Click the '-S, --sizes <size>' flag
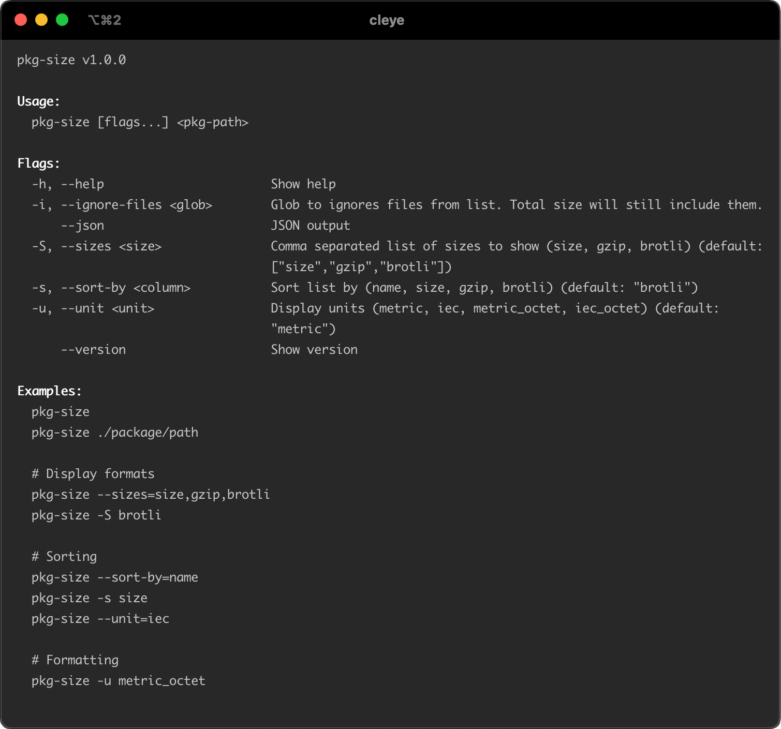 click(97, 246)
